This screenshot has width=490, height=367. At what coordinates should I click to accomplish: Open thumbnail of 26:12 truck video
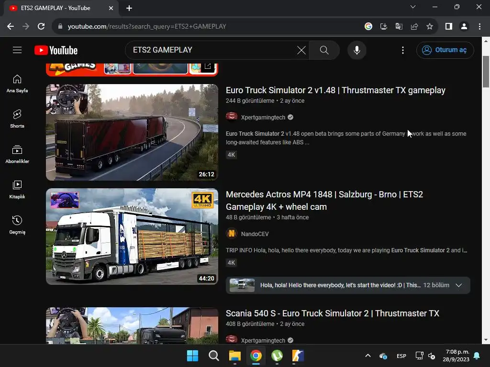(x=132, y=132)
